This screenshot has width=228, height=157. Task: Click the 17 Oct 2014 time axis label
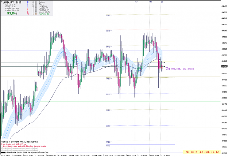coord(5,156)
